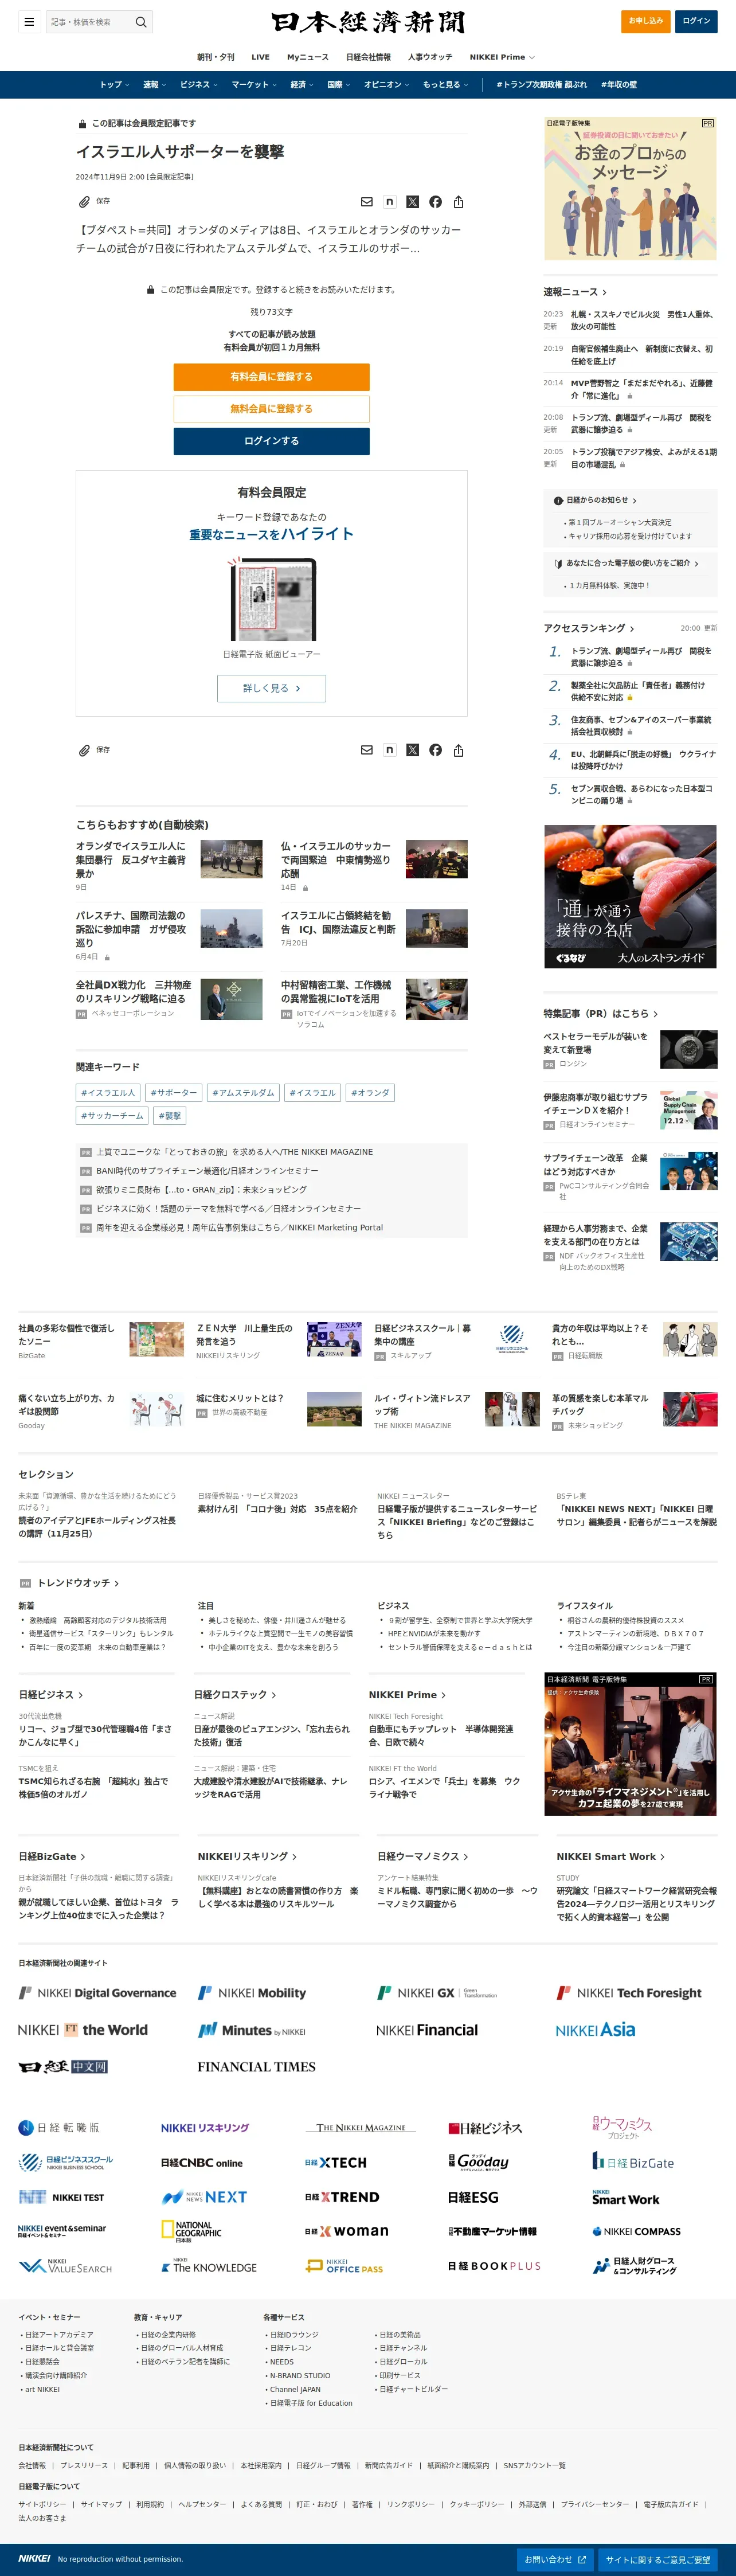Select the #年収の壁 topic link
The image size is (736, 2576).
coord(619,85)
